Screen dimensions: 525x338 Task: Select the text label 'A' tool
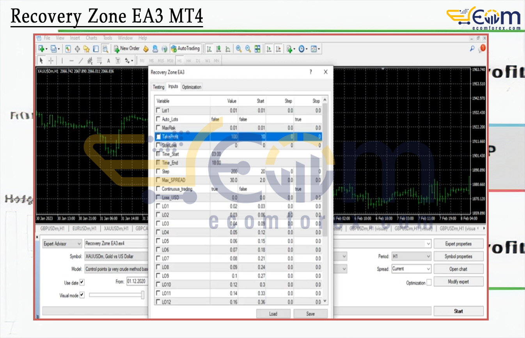point(108,61)
